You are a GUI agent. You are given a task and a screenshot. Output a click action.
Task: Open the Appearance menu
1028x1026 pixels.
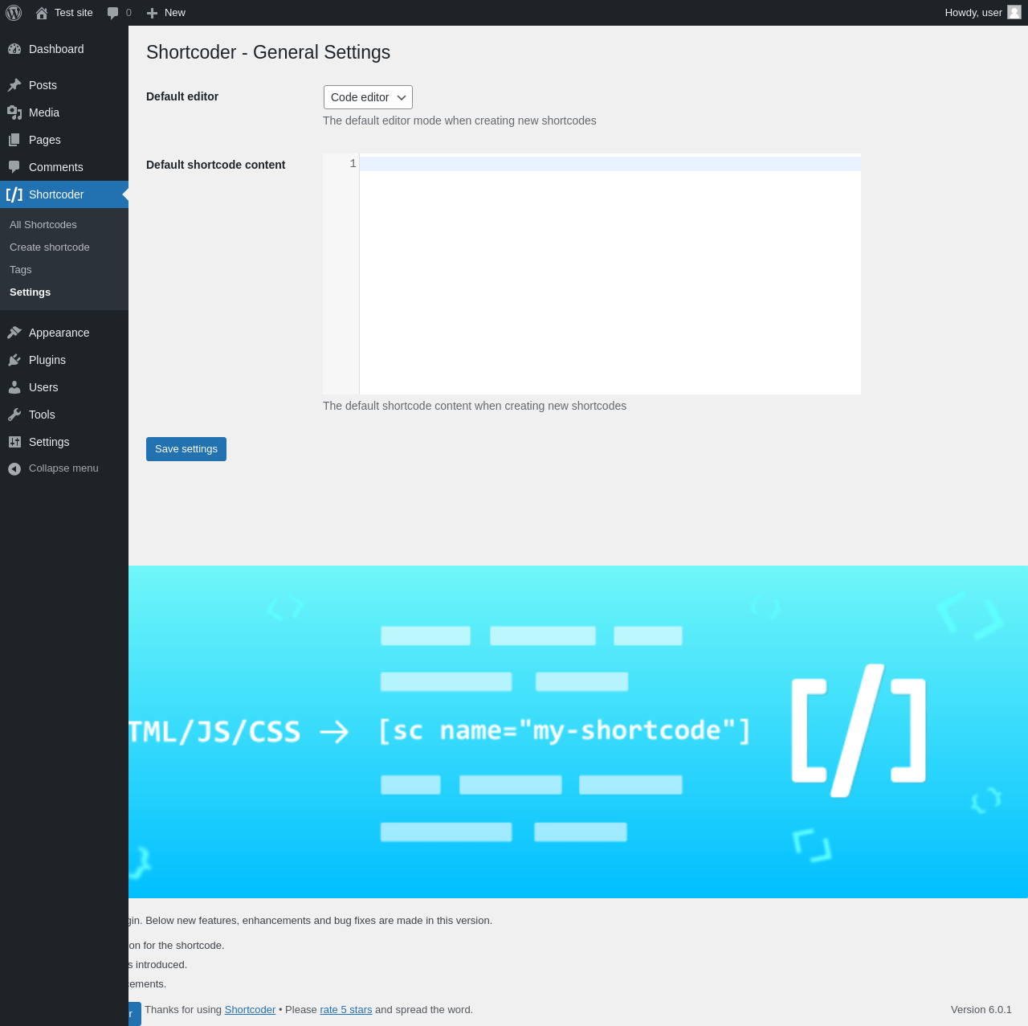point(64,333)
